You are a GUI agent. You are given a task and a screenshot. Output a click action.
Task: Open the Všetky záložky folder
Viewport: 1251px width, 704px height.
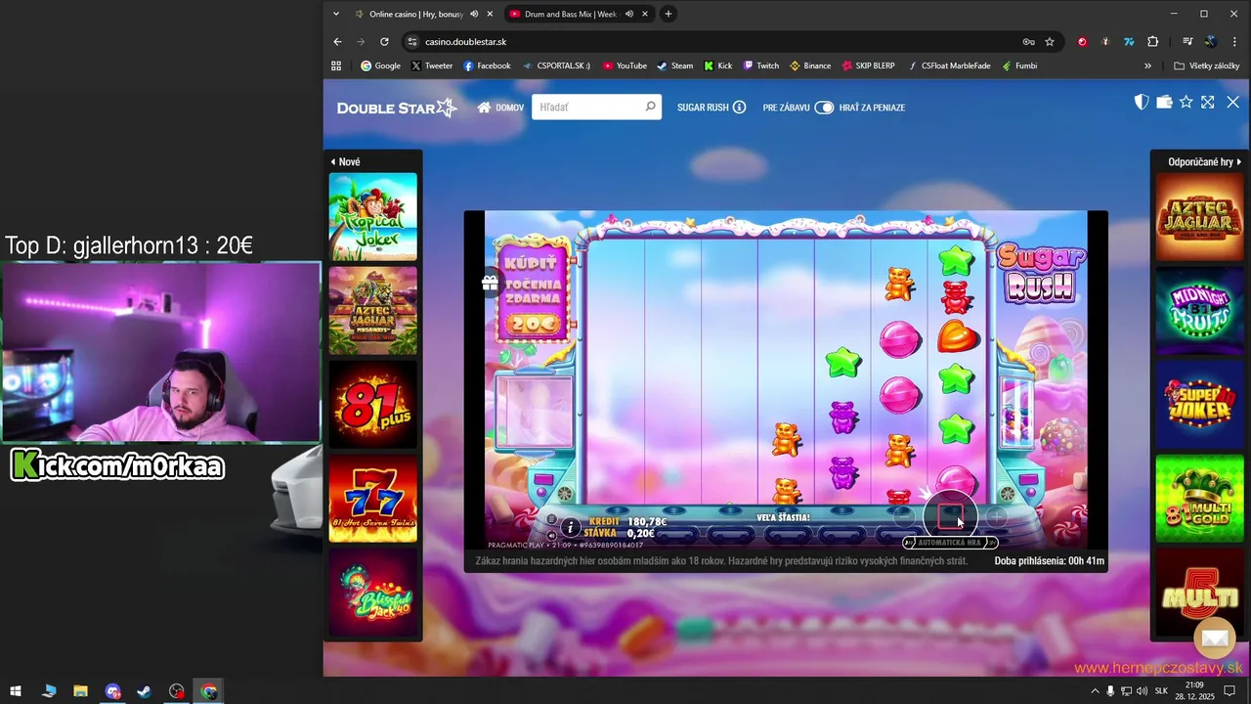tap(1206, 66)
